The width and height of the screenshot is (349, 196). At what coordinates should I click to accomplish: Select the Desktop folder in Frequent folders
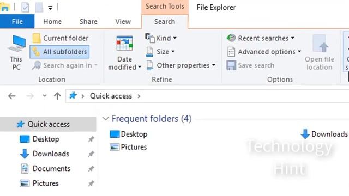tap(129, 134)
